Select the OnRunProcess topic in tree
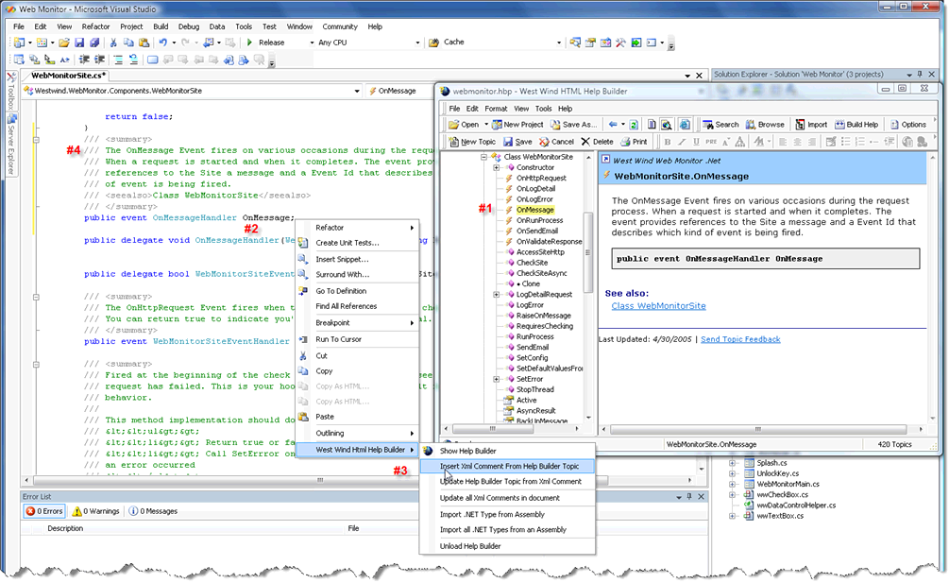Image resolution: width=949 pixels, height=583 pixels. 539,220
